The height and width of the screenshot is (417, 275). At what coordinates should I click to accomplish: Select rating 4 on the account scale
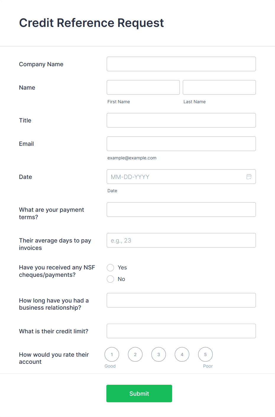pyautogui.click(x=182, y=354)
